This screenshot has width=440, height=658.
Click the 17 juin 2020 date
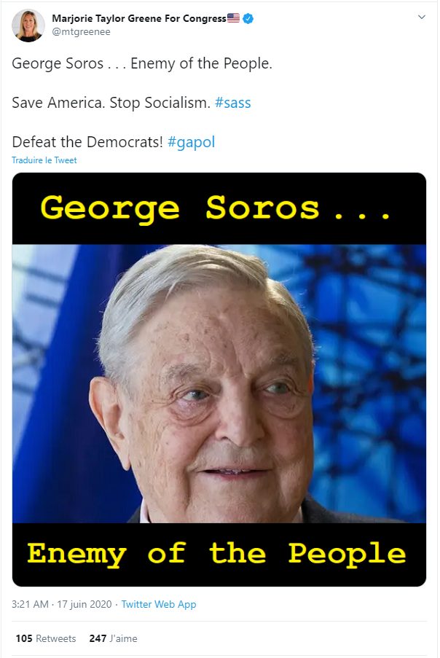tap(85, 604)
